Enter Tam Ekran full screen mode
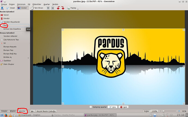Image resolution: width=188 pixels, height=117 pixels. click(37, 8)
